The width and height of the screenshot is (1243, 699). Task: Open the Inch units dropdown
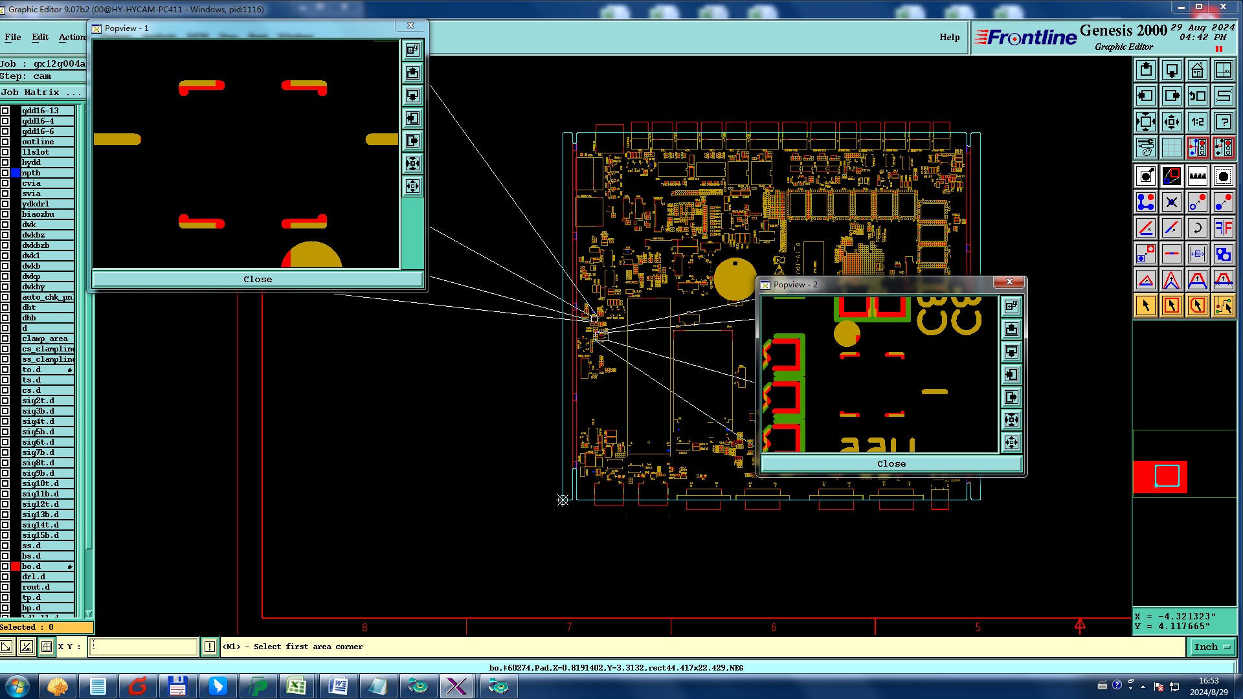click(1211, 647)
